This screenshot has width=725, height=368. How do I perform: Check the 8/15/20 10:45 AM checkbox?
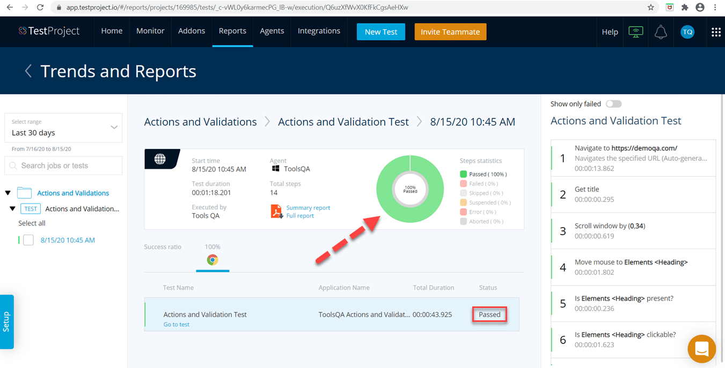(x=28, y=240)
